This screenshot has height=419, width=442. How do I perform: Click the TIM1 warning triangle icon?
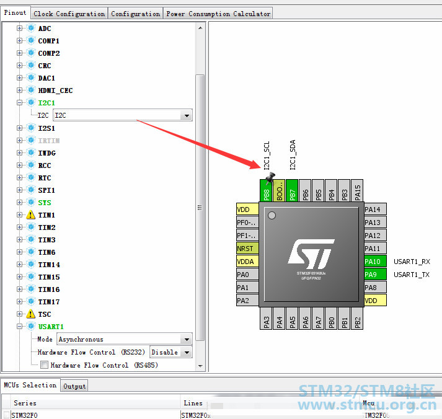(31, 214)
